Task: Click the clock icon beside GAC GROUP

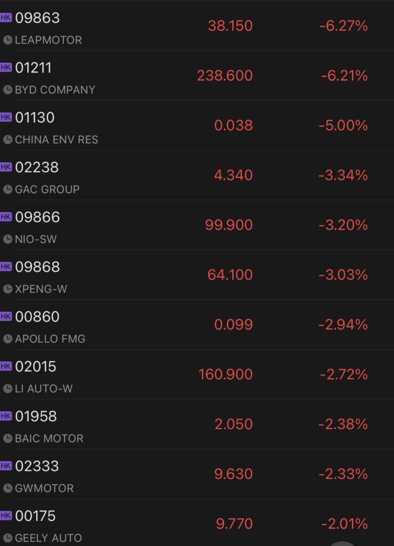Action: coord(7,189)
